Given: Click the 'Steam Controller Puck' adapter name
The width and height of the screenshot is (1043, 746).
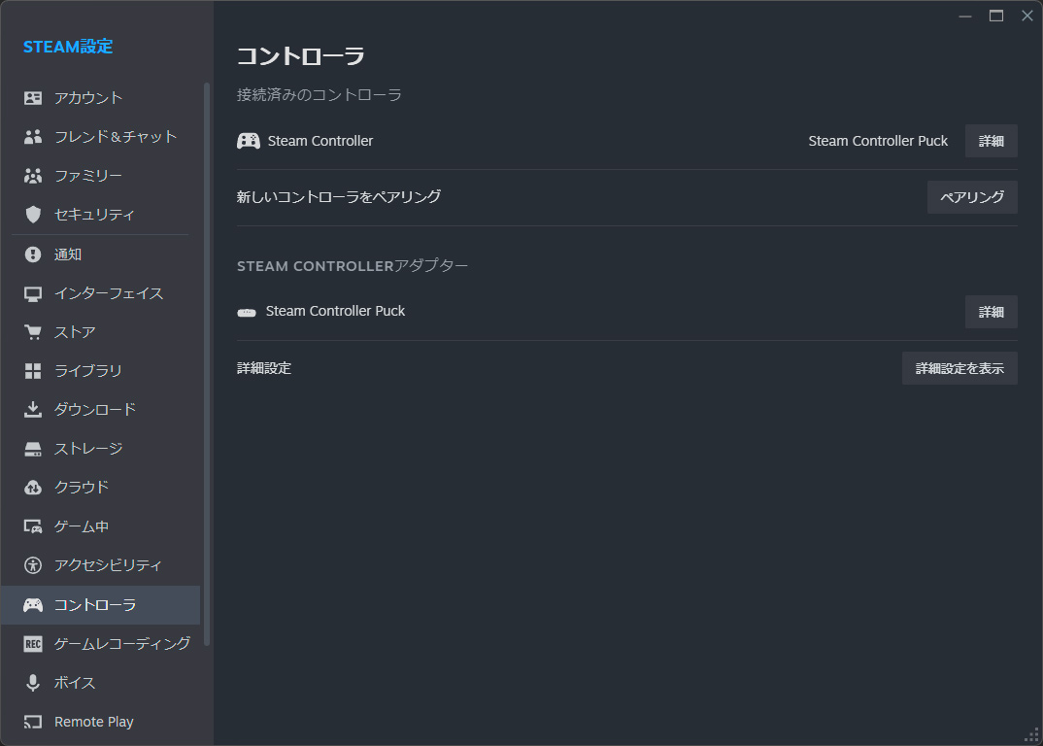Looking at the screenshot, I should (x=335, y=312).
